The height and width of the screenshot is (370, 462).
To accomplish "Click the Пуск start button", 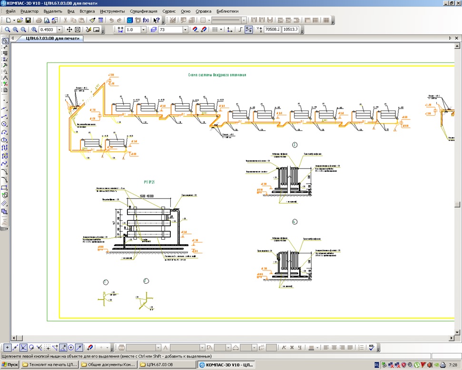I will (x=10, y=364).
